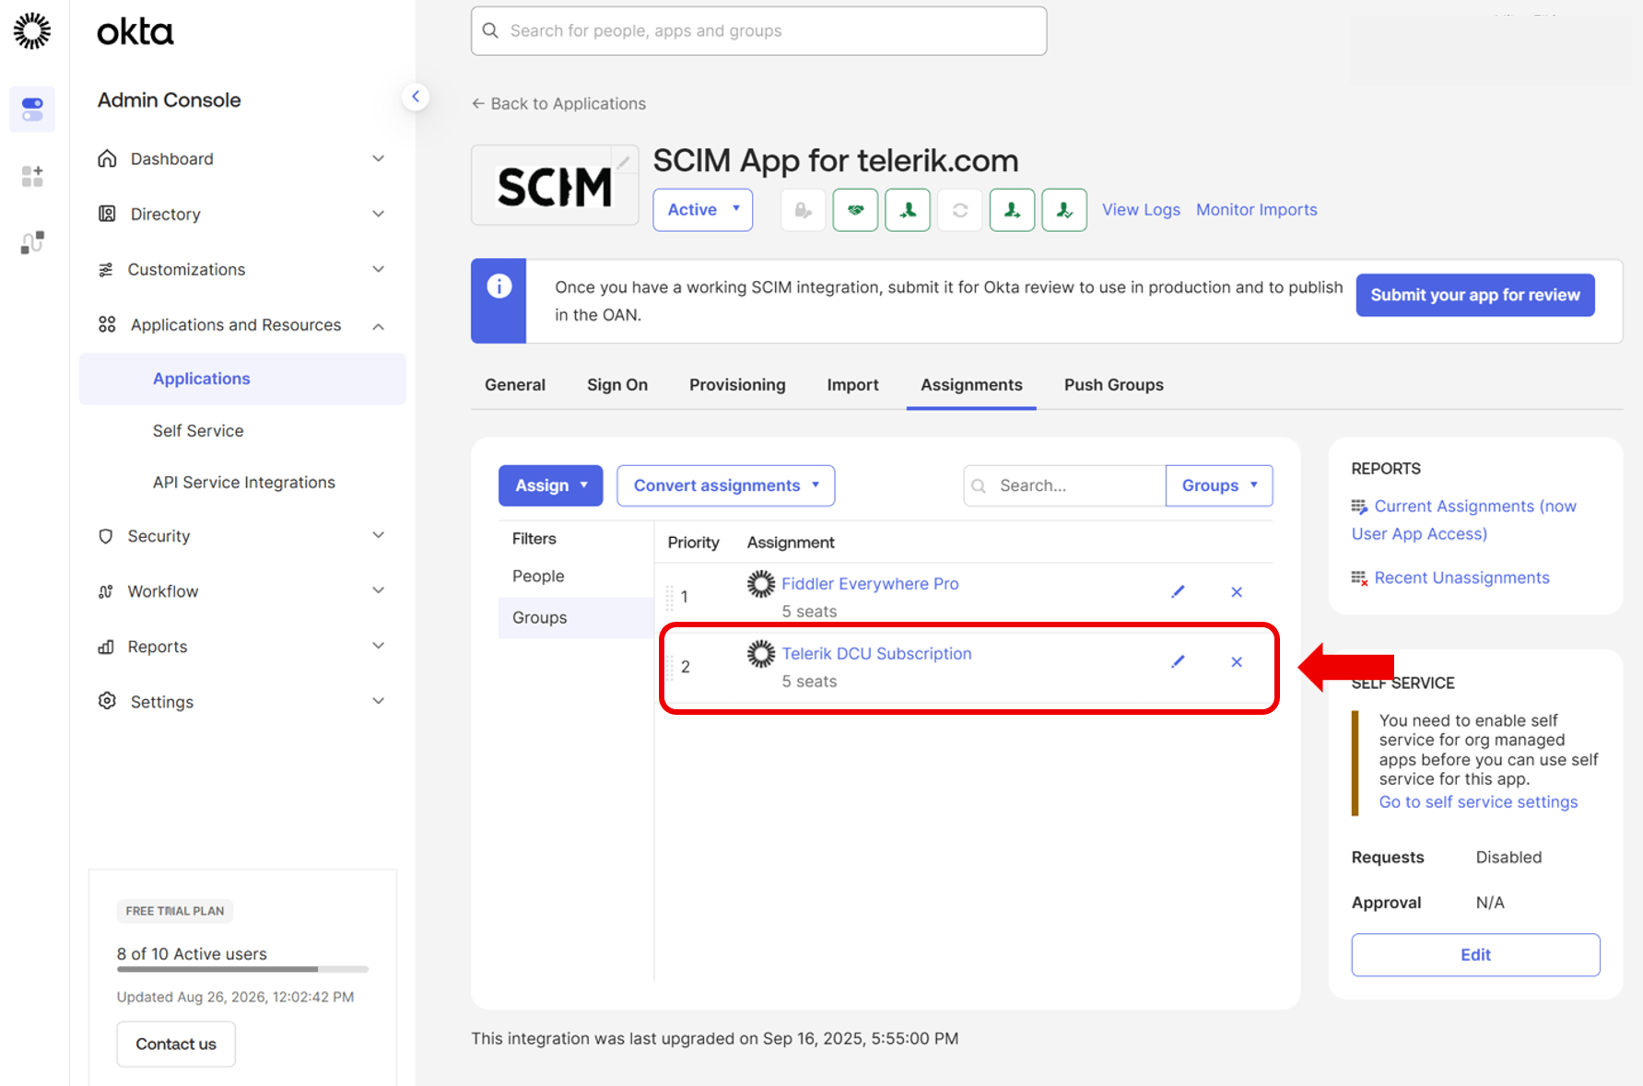Open the Fiddler Everywhere Pro group link
Screen dimensions: 1643x1086
(x=870, y=584)
